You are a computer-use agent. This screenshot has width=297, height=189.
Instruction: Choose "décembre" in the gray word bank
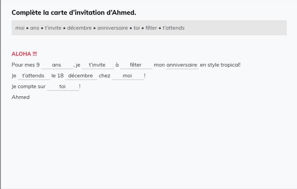point(79,28)
